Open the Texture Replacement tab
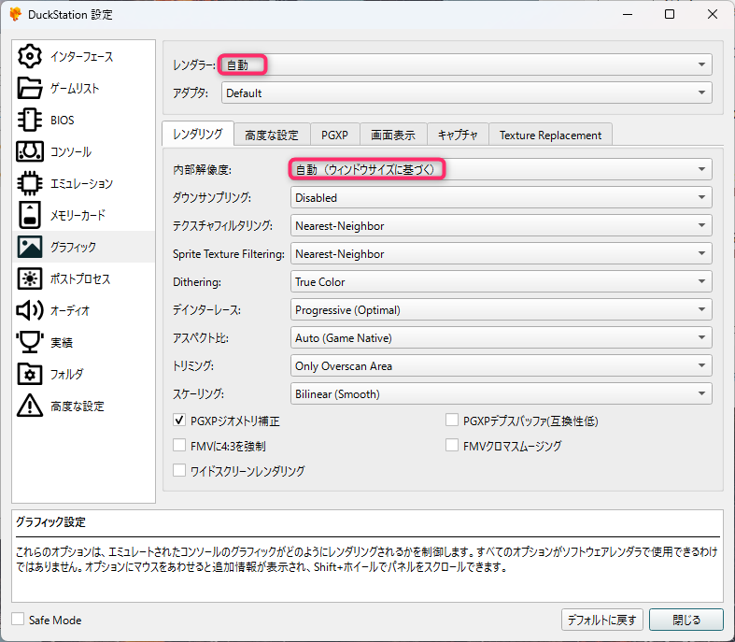Screen dimensions: 735x642 coord(550,135)
